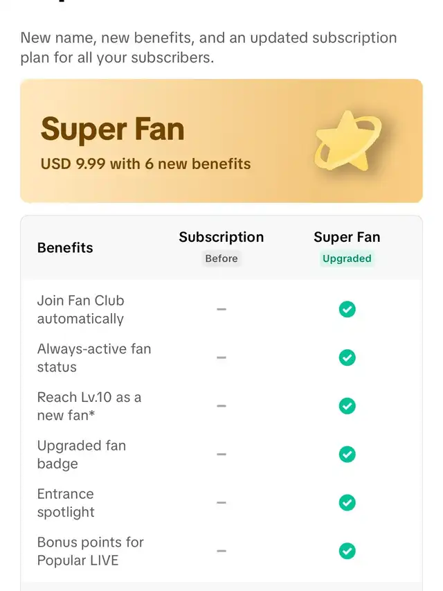Tap the Super Fan column header
This screenshot has height=591, width=443.
[347, 237]
